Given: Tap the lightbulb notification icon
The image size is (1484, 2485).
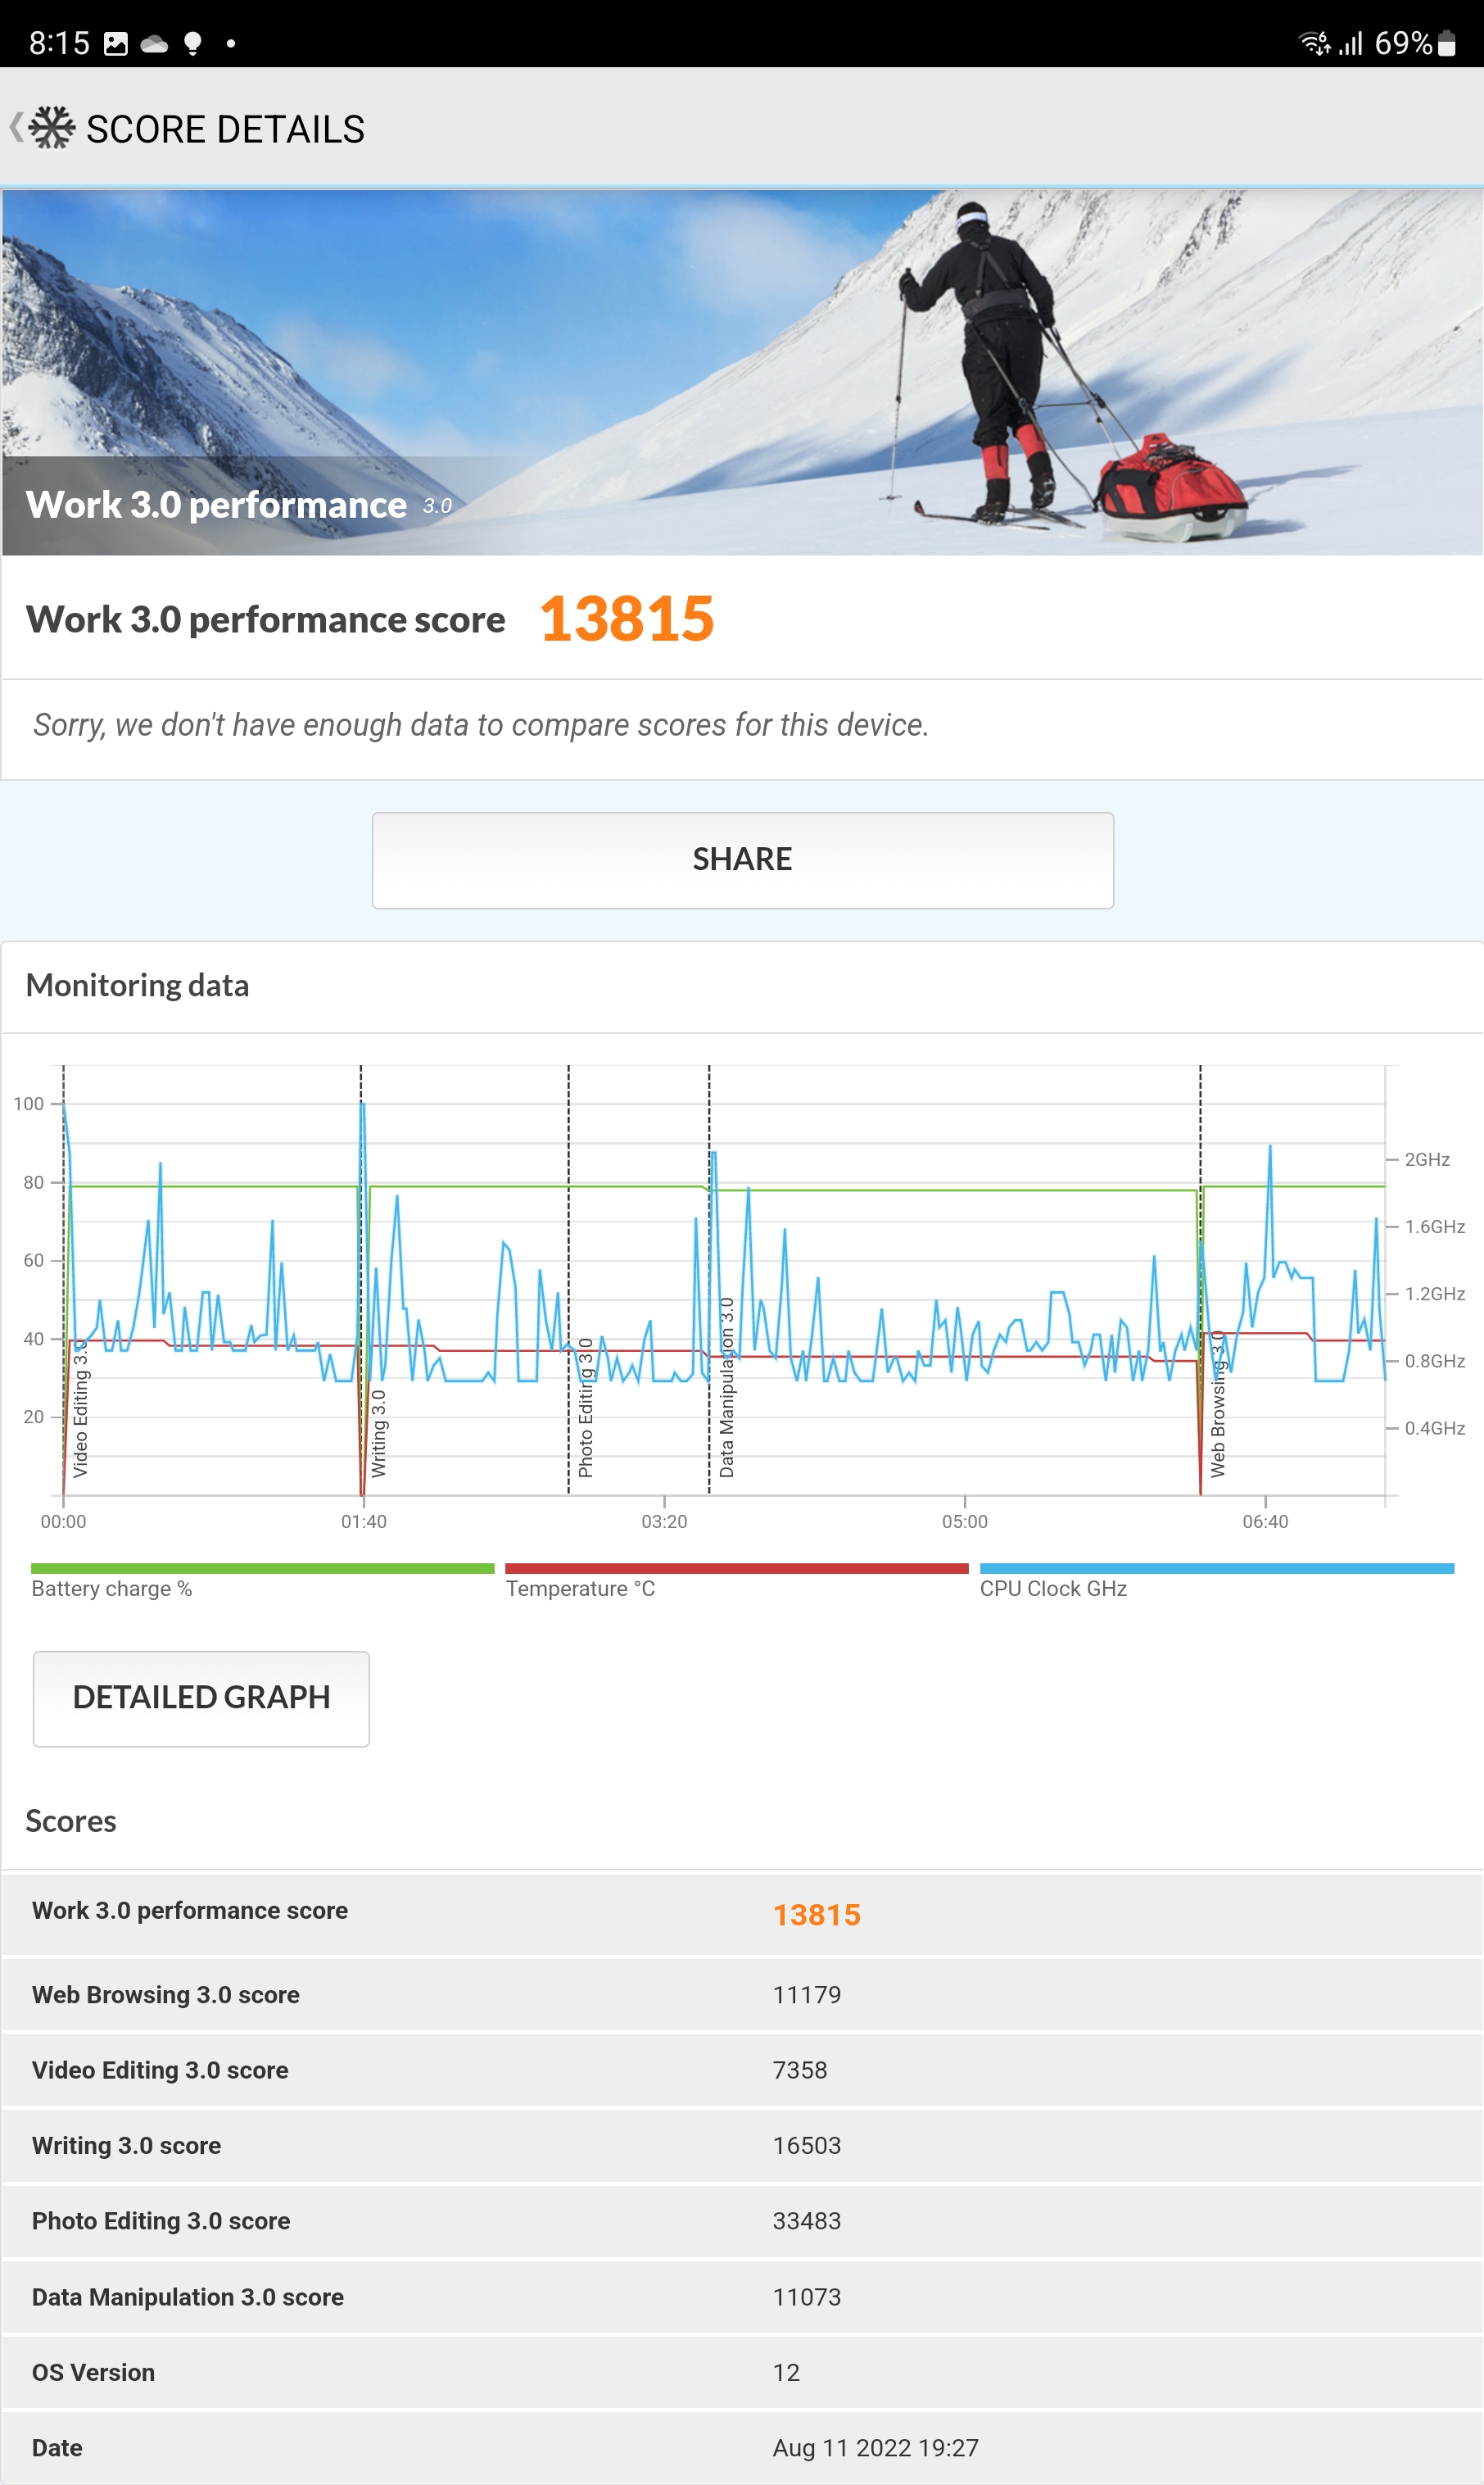Looking at the screenshot, I should point(193,44).
